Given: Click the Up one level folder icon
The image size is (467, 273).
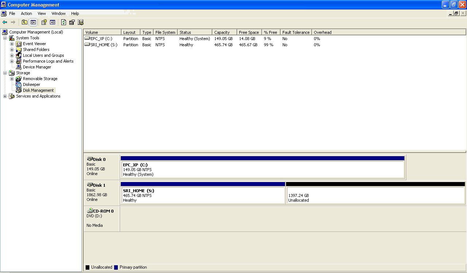Looking at the screenshot, I should point(24,22).
